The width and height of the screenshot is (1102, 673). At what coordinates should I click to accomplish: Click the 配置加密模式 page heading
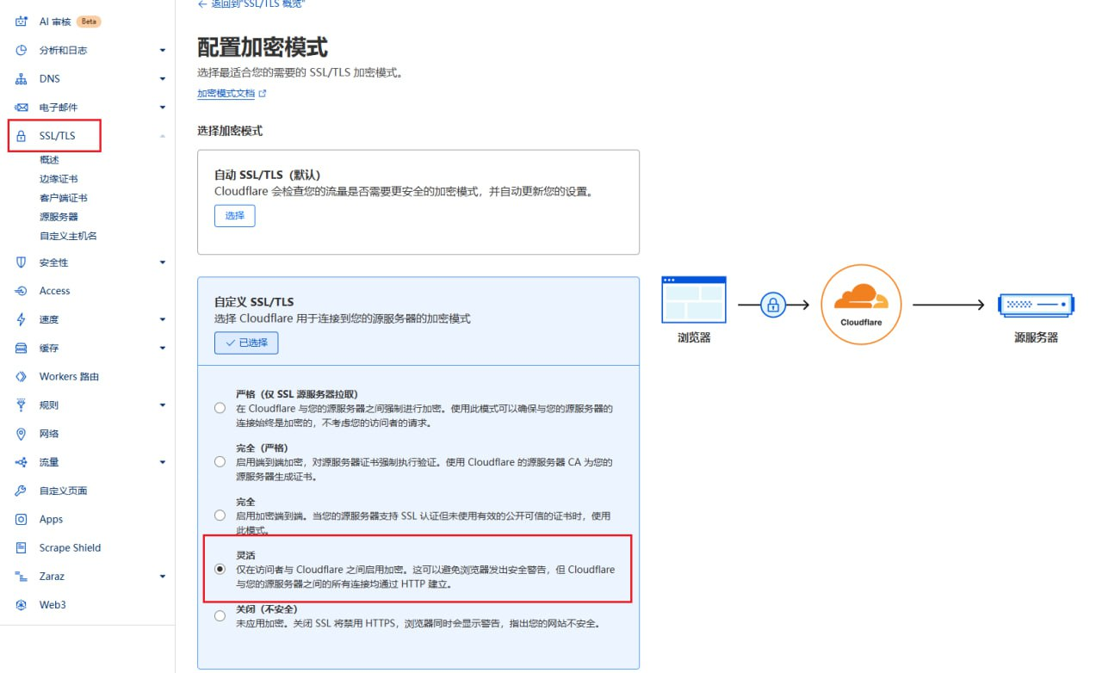pos(263,46)
